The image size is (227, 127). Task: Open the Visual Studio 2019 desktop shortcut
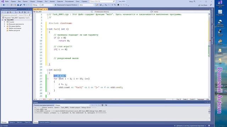click(x=220, y=4)
